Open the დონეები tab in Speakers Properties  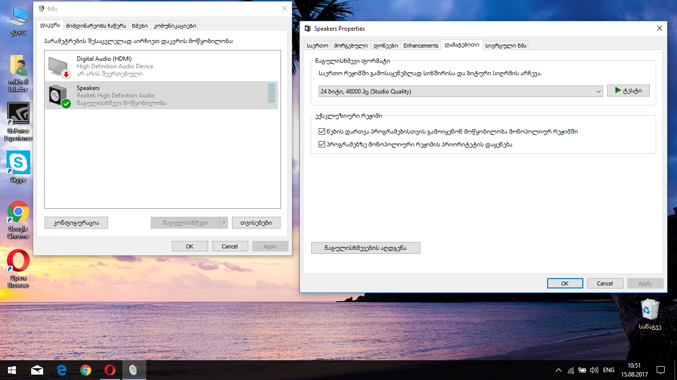click(385, 46)
